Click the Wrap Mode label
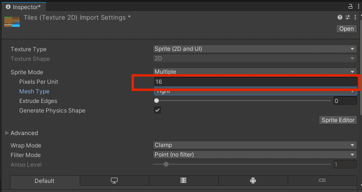This screenshot has width=362, height=192. [x=26, y=146]
